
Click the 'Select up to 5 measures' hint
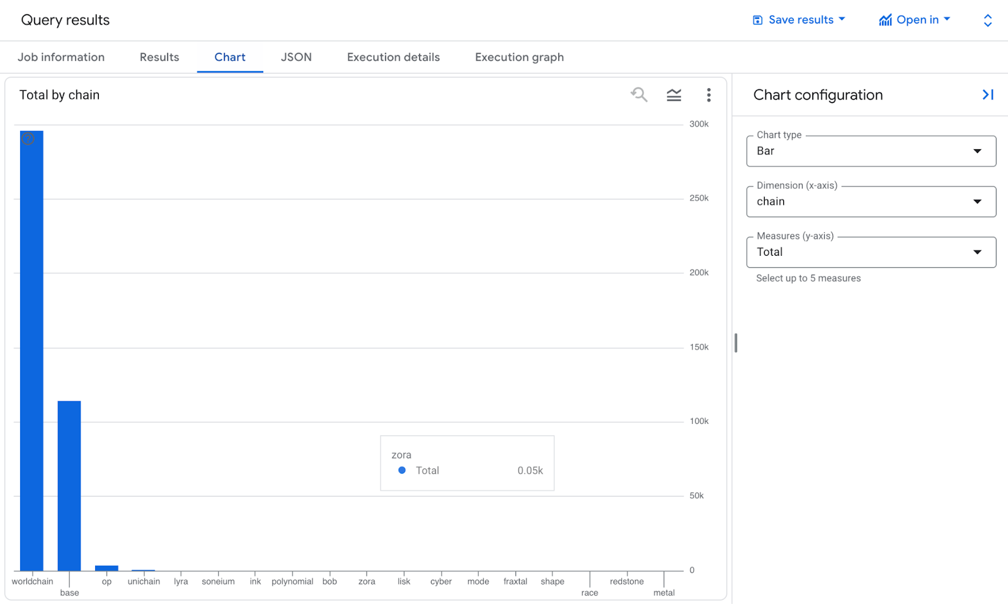click(x=808, y=278)
